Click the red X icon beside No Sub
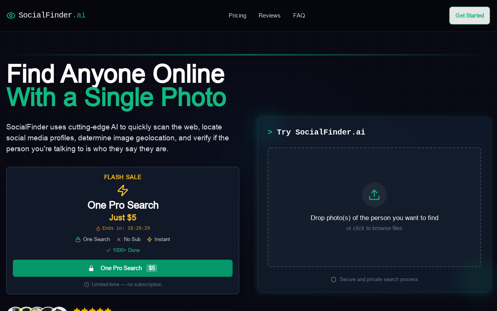Viewport: 497px width, 311px height. (119, 239)
